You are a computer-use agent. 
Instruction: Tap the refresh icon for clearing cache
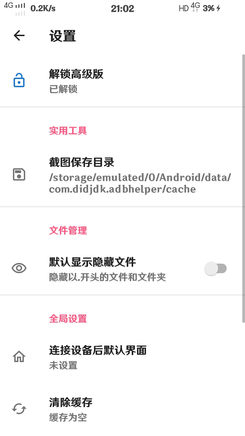(19, 409)
